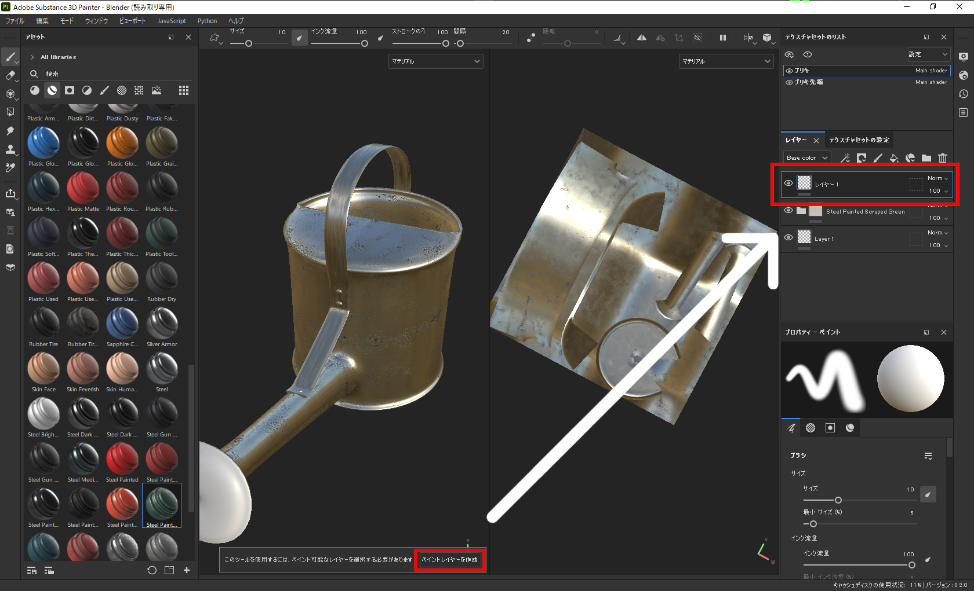
Task: Toggle visibility of the ブリキ texture set
Action: tap(789, 71)
